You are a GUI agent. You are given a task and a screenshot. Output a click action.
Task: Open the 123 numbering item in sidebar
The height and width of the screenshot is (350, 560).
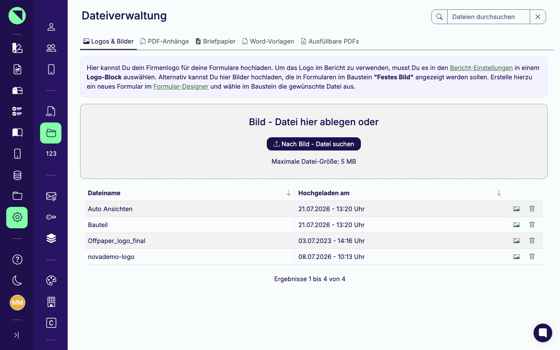tap(51, 154)
